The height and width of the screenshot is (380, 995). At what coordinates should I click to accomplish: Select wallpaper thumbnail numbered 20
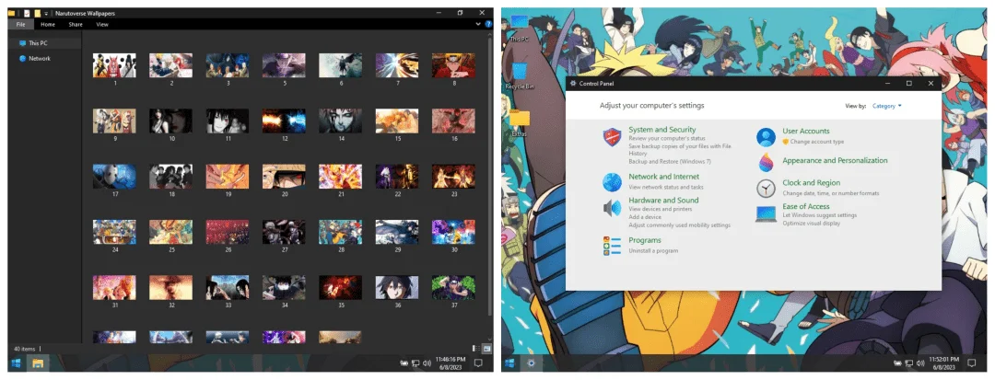[285, 177]
